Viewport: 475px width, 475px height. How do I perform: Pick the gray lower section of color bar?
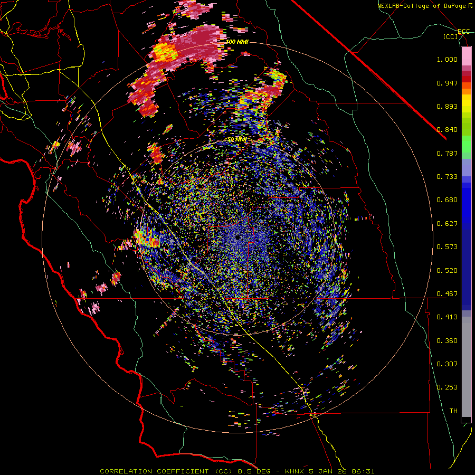(x=466, y=367)
